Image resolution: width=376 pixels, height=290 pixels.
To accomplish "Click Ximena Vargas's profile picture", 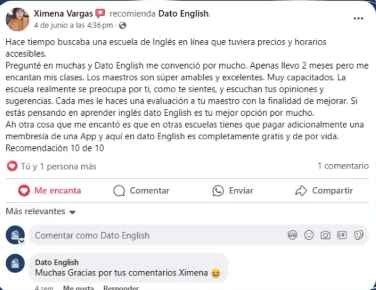I will 17,19.
